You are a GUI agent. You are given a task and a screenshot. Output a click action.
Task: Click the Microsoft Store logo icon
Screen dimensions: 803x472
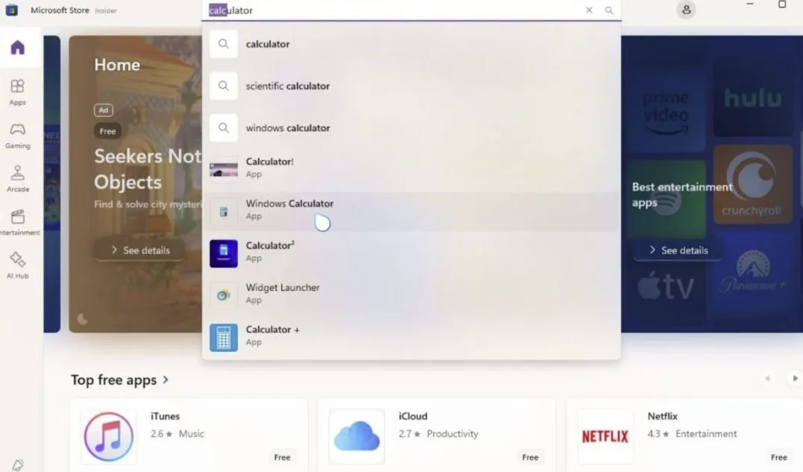[x=12, y=10]
